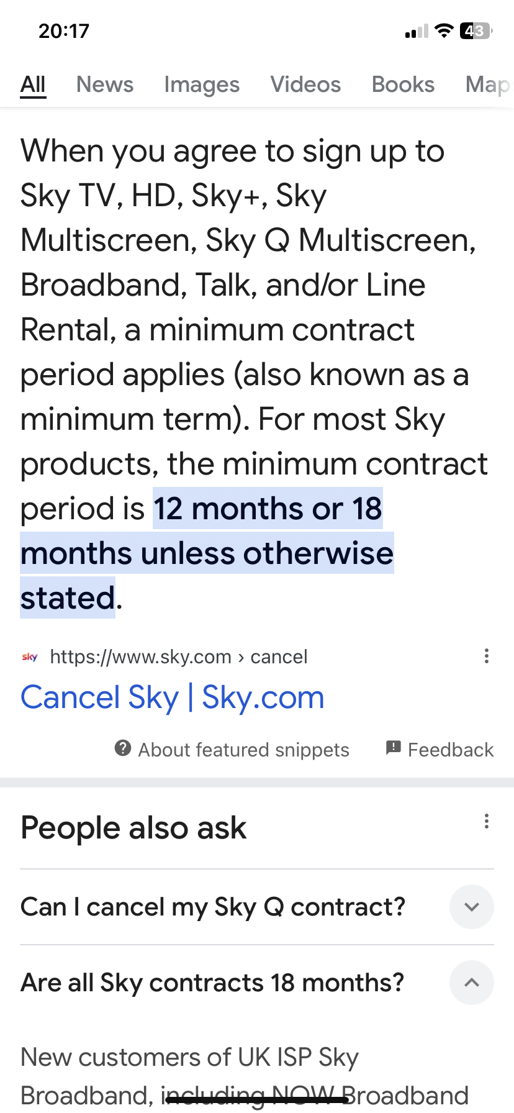The image size is (514, 1113).
Task: Open the Videos search tab
Action: pos(305,84)
